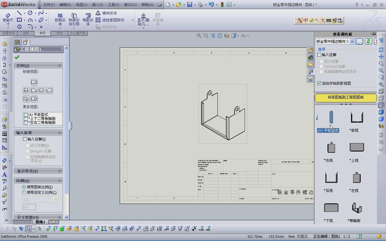Open the Undo history dropdown arrow

pyautogui.click(x=217, y=5)
